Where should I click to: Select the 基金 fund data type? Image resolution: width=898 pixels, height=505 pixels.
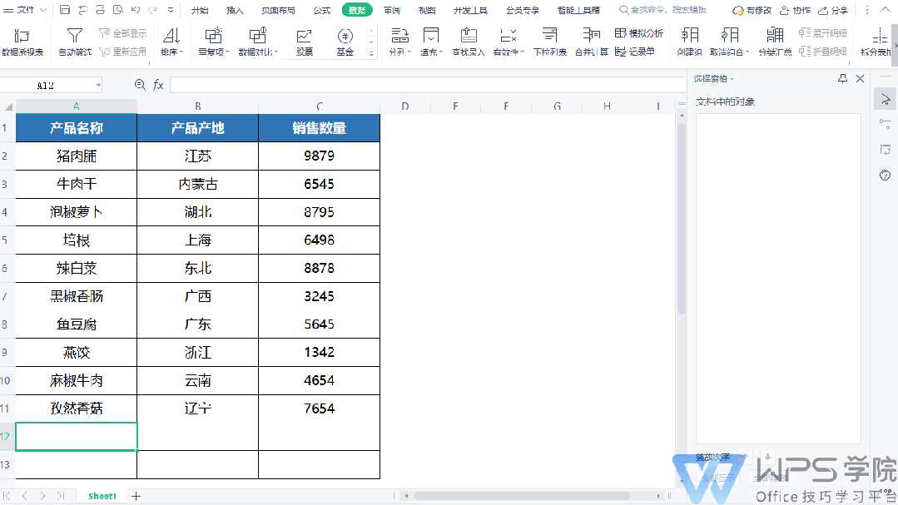(345, 42)
